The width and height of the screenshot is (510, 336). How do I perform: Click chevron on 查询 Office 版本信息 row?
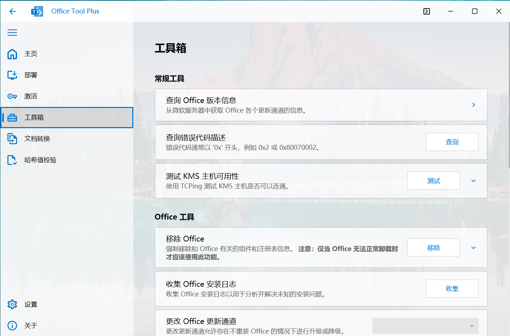pyautogui.click(x=473, y=105)
